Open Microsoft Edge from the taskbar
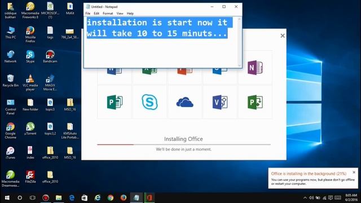 72,198
